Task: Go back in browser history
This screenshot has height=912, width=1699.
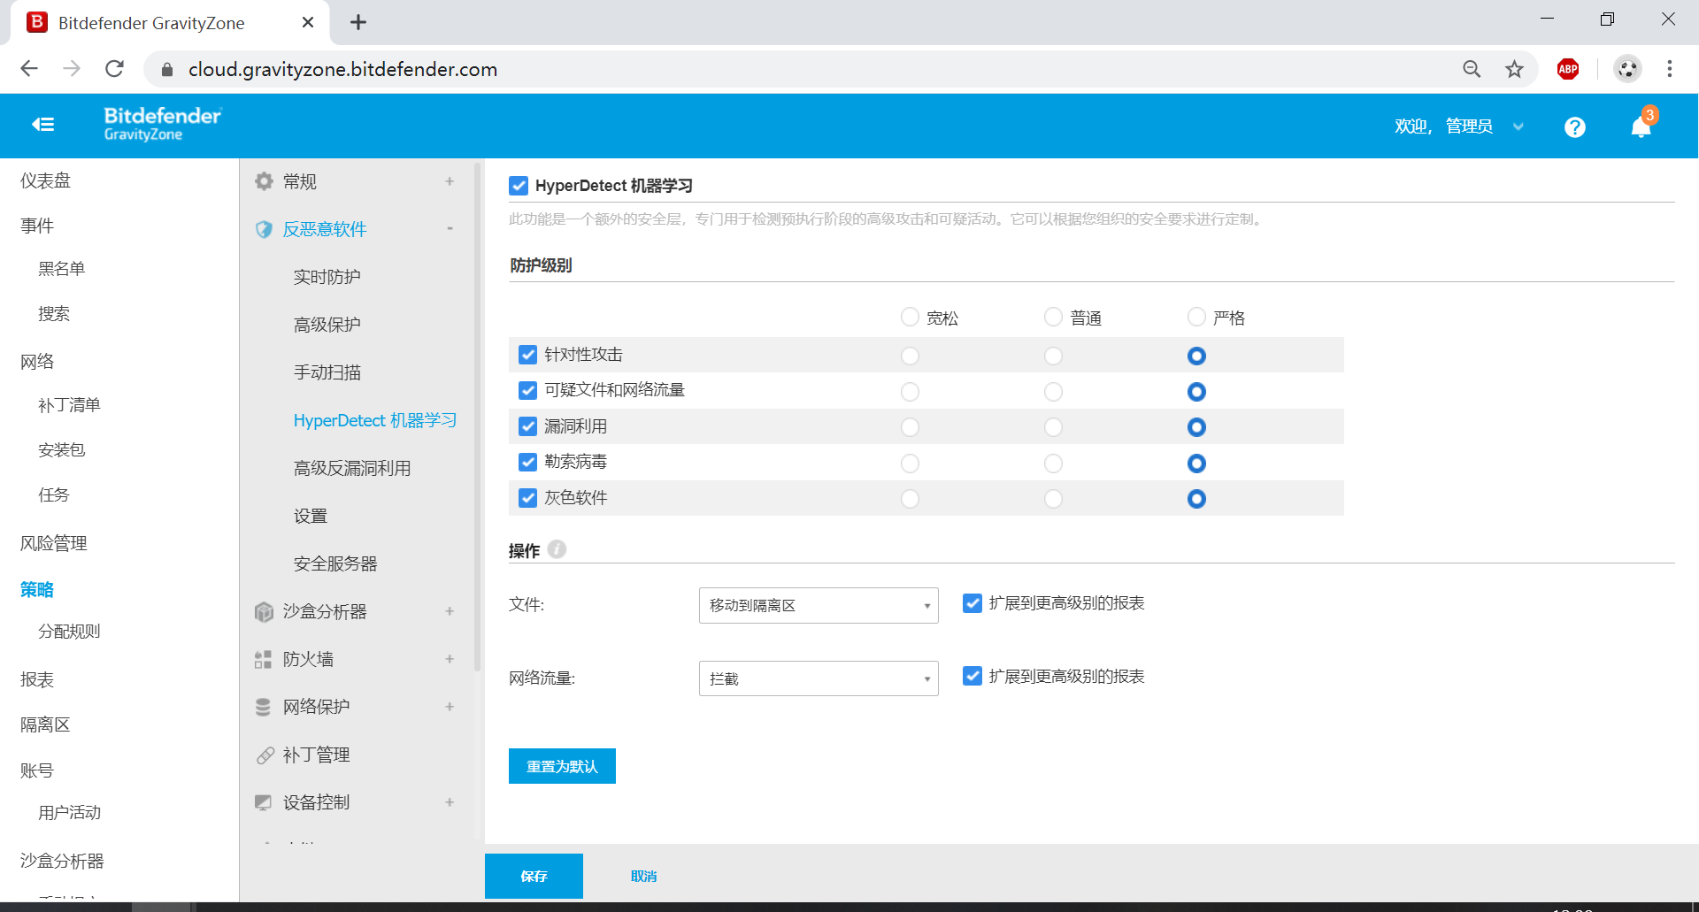Action: [x=29, y=68]
